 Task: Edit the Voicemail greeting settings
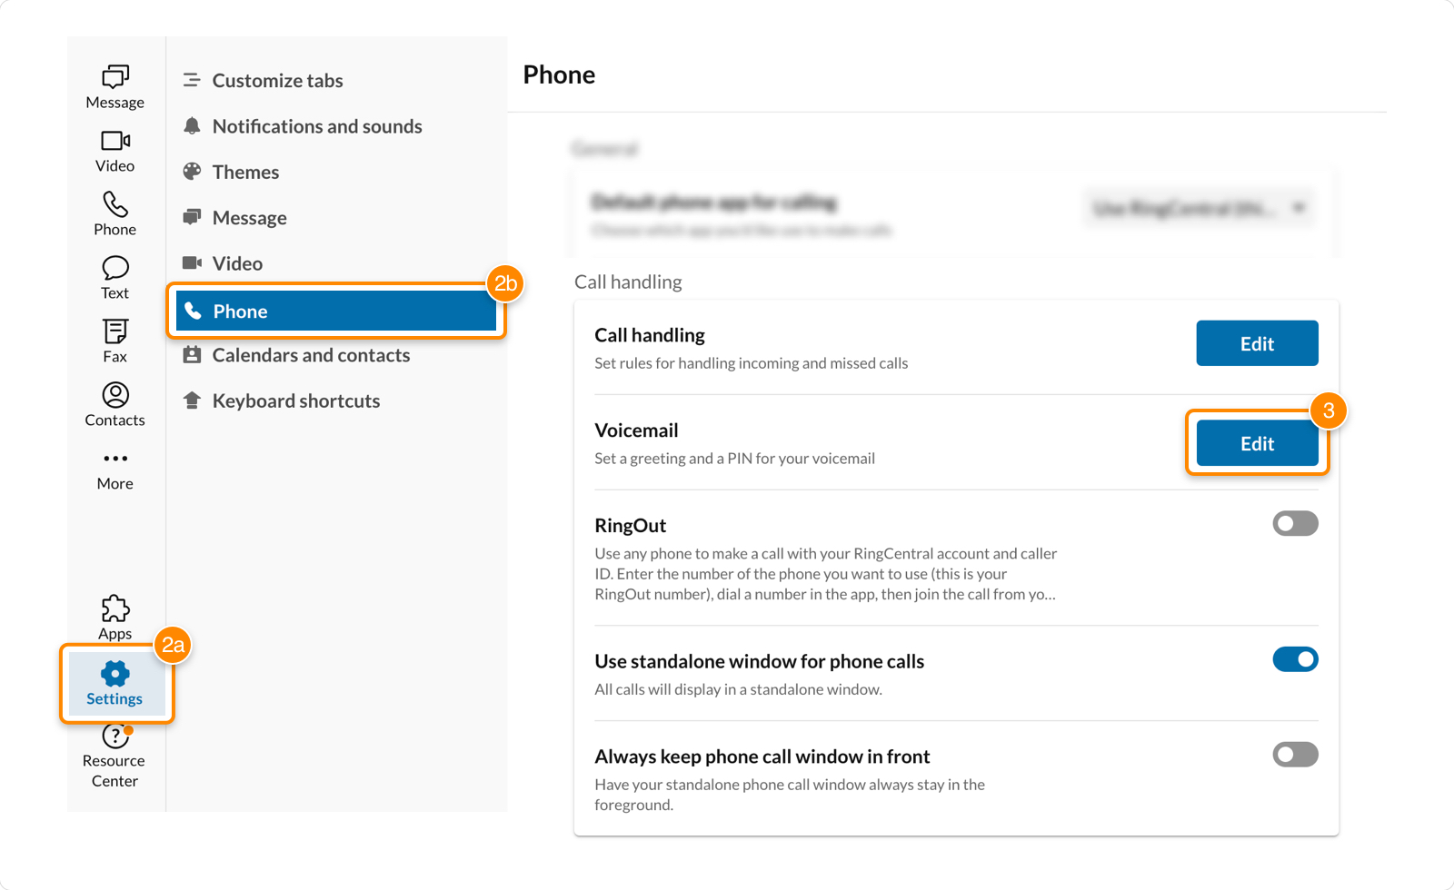(1257, 443)
